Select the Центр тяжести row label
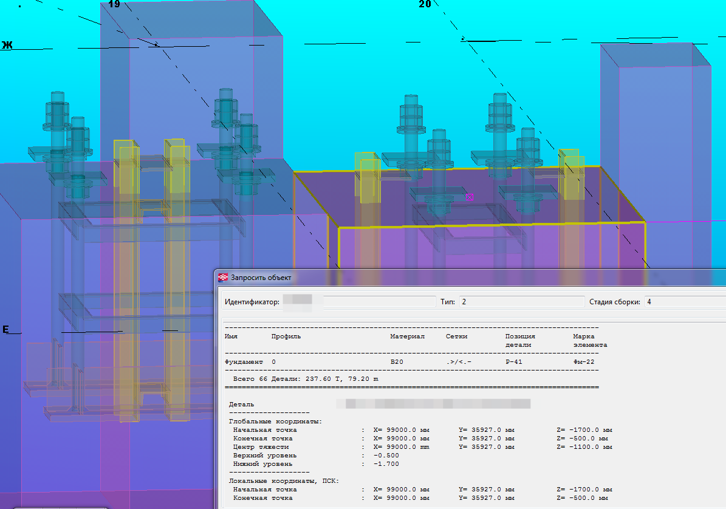This screenshot has width=726, height=509. (x=262, y=446)
